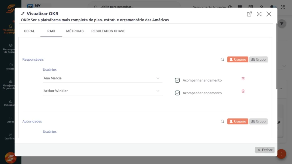Screen dimensions: 292x164
Task: Open the Projetos module from the sidebar
Action: pos(11,67)
